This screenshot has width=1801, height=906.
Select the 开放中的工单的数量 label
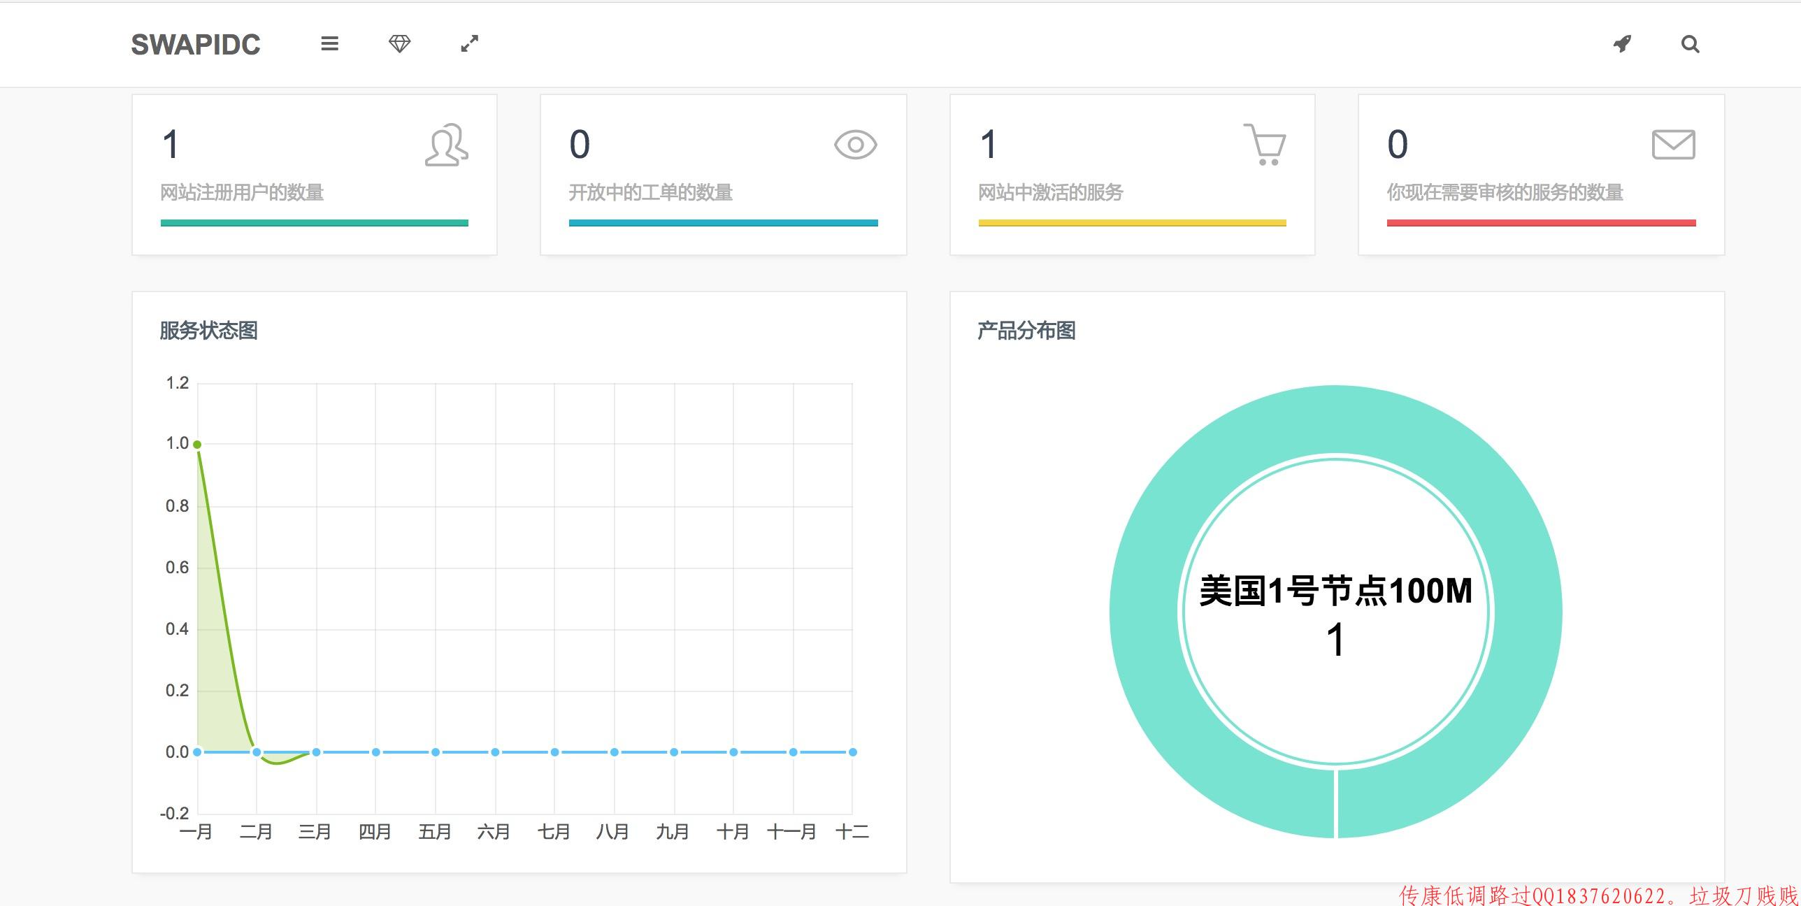point(650,192)
